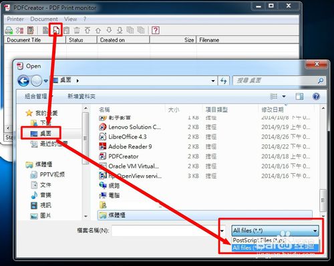Select 媒體櫃 item in file list
Viewport: 334px width, 266px height.
(x=205, y=215)
